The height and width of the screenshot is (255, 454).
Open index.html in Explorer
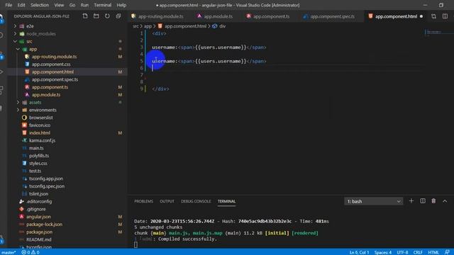coord(40,132)
